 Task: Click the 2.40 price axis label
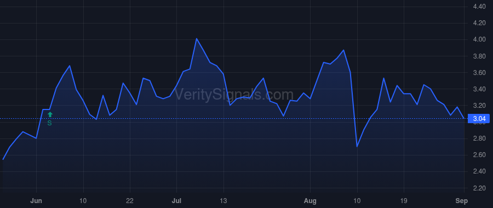(479, 171)
